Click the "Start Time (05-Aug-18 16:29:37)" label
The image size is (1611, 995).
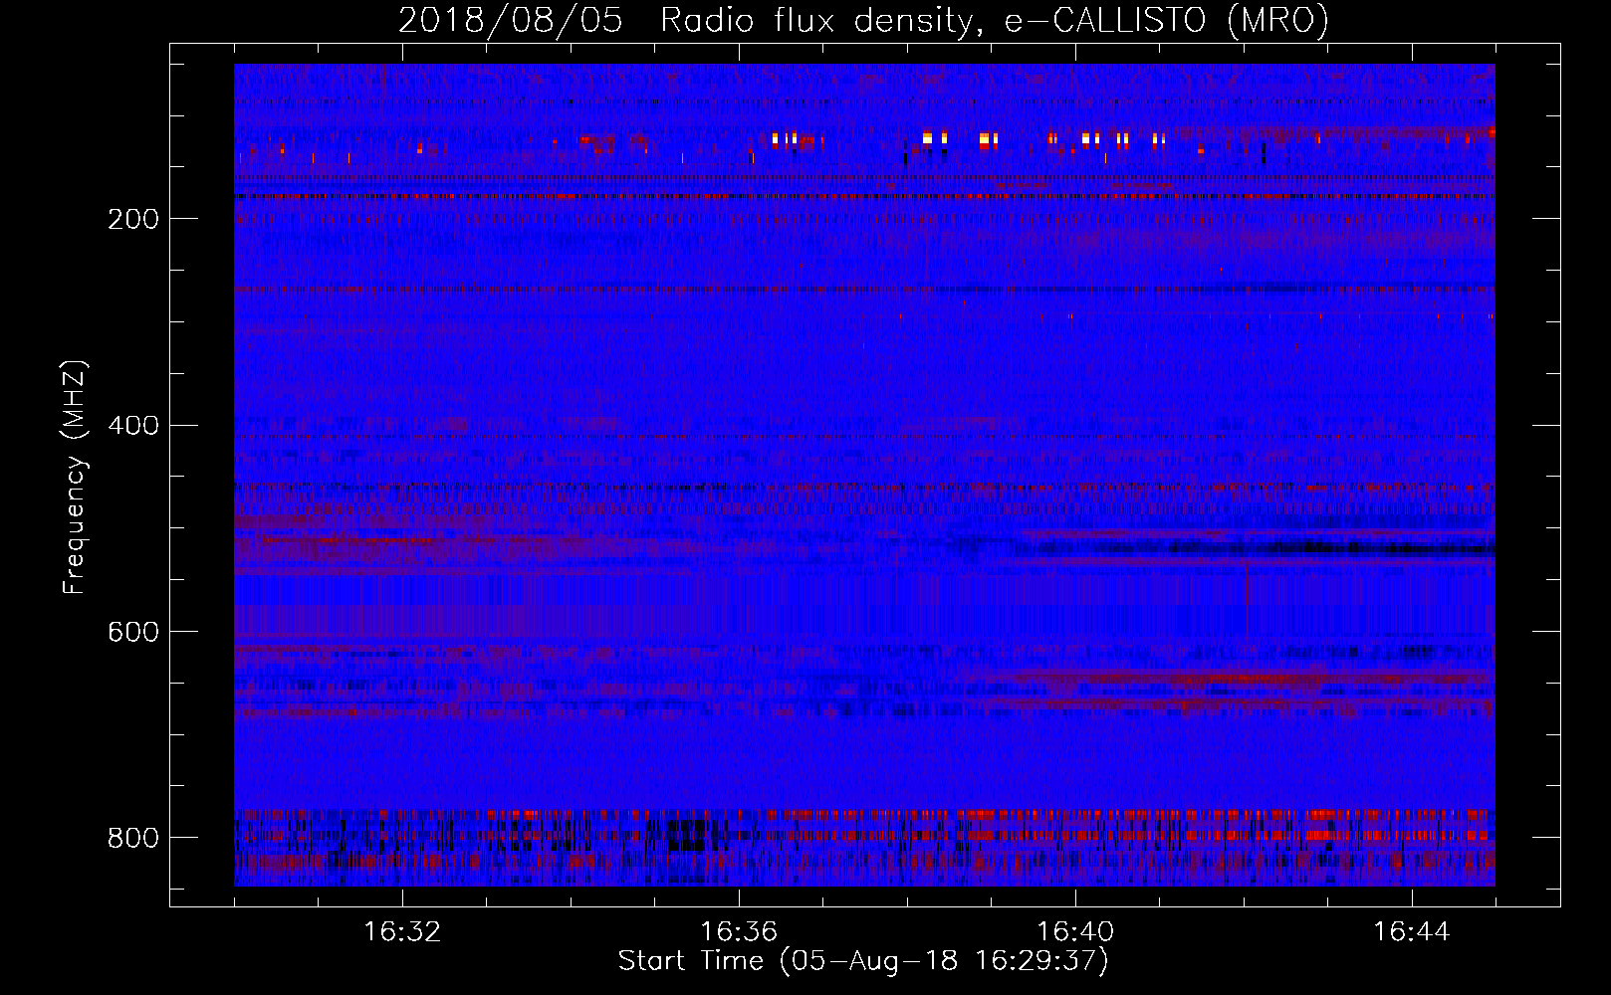tap(863, 961)
